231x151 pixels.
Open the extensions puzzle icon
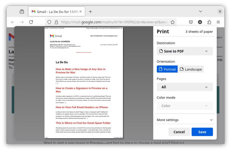(209, 22)
